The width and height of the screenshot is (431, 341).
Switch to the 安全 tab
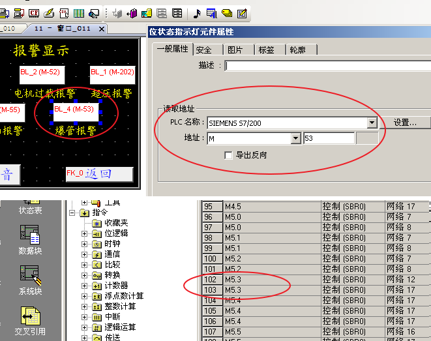(x=204, y=50)
